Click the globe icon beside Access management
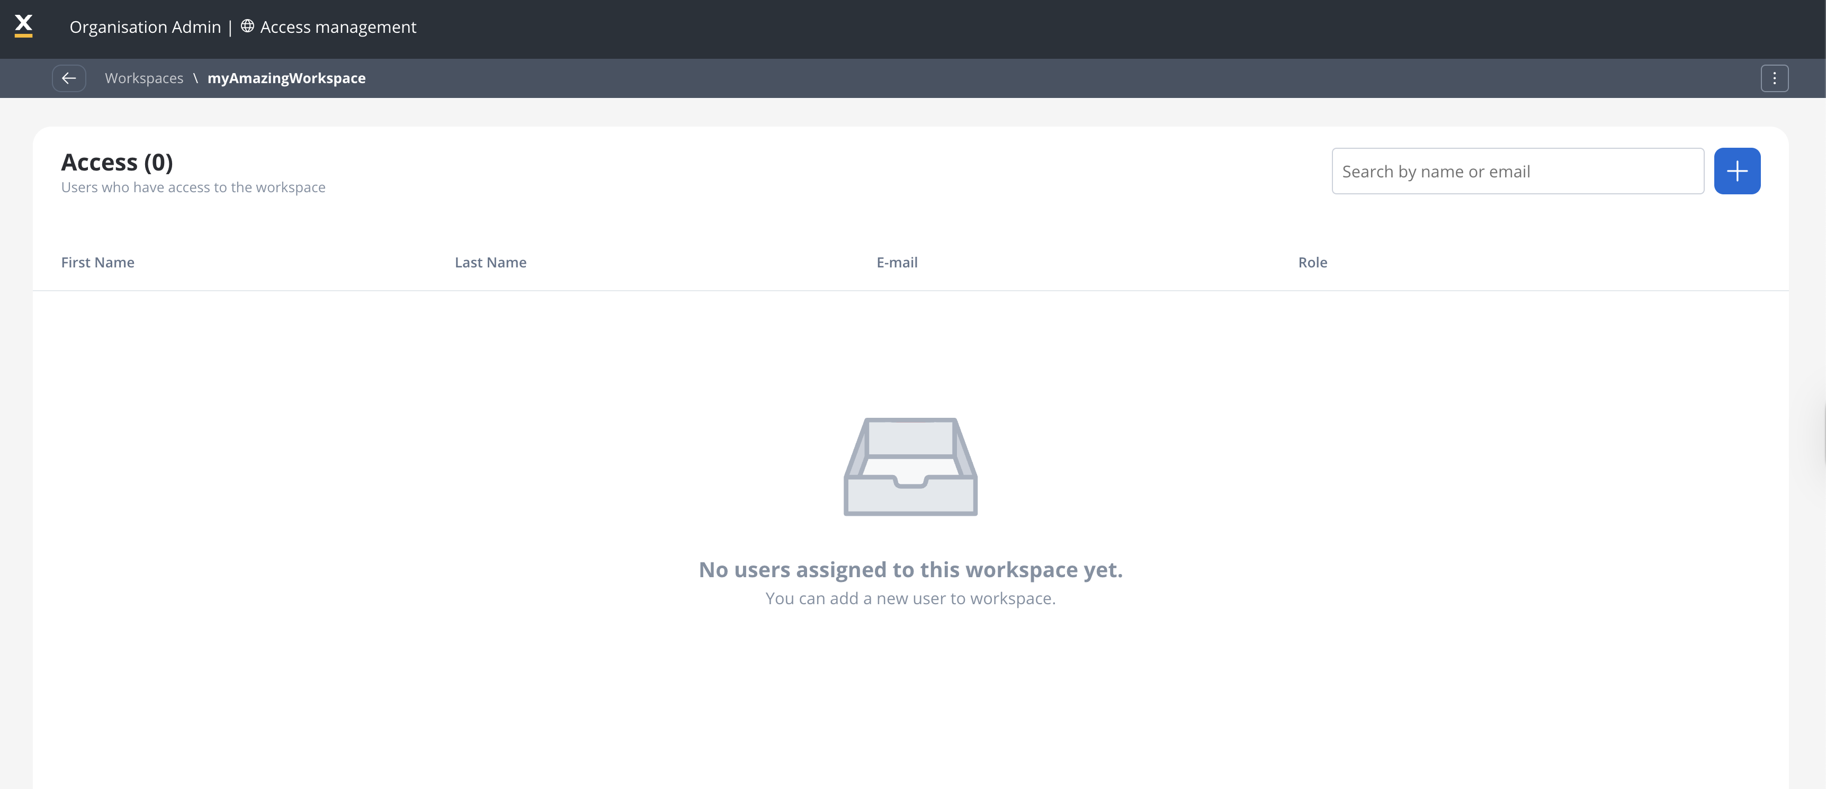This screenshot has width=1826, height=789. click(x=247, y=26)
